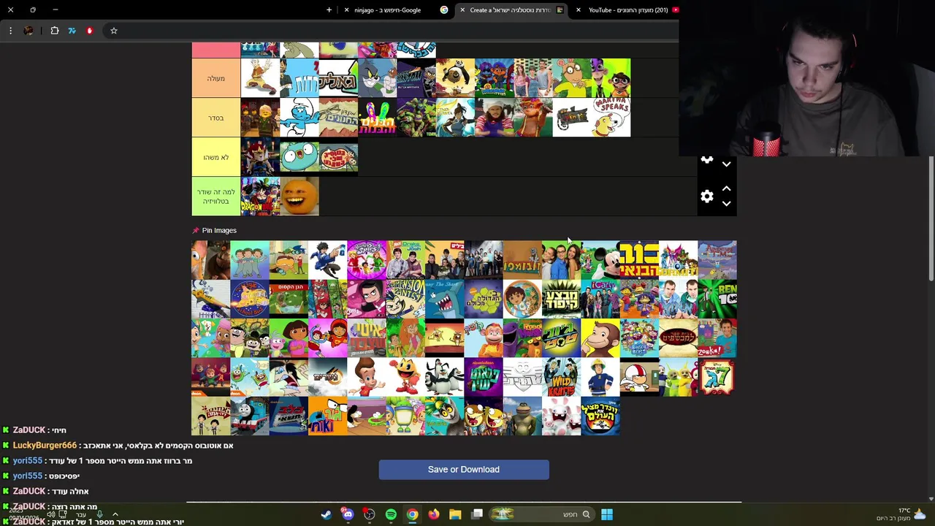Click the 'מעולה' tier label
The height and width of the screenshot is (526, 935).
(215, 78)
